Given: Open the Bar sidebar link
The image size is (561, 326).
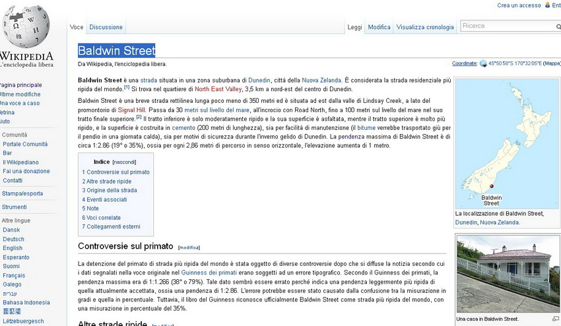Looking at the screenshot, I should tap(7, 153).
